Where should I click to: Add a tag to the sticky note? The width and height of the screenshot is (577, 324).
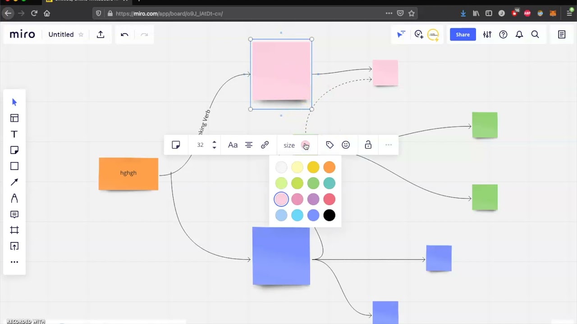tap(330, 145)
